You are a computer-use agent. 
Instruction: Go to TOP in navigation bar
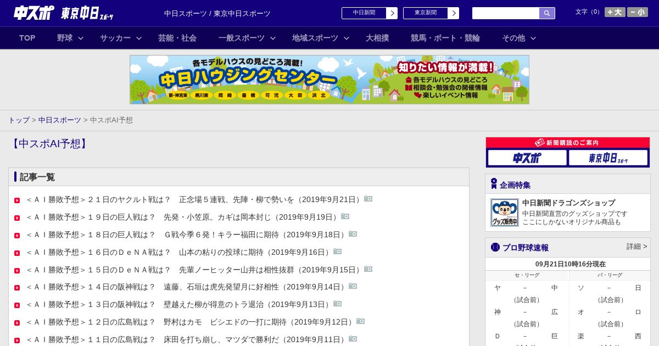click(x=27, y=38)
